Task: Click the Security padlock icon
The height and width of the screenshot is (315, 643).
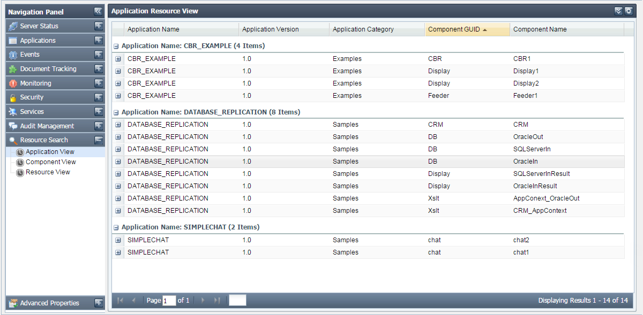Action: [13, 97]
